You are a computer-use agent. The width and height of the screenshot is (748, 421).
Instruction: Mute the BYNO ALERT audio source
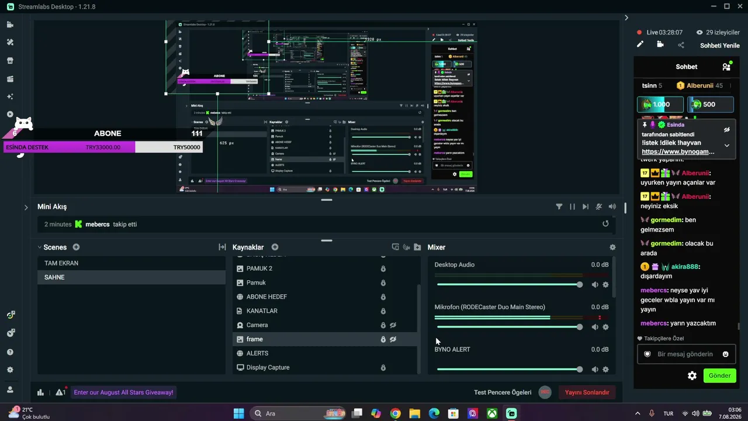point(595,370)
